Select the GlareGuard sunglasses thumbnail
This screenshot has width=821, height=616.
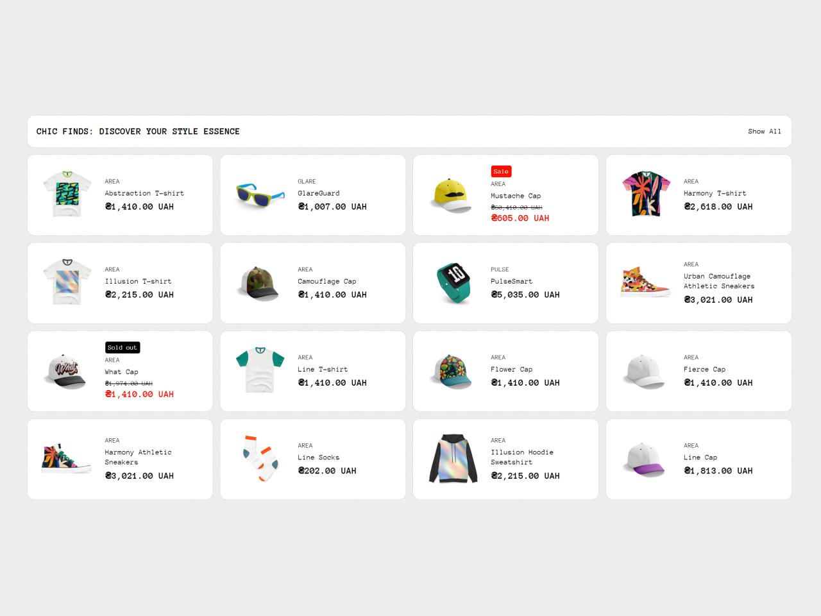click(260, 194)
